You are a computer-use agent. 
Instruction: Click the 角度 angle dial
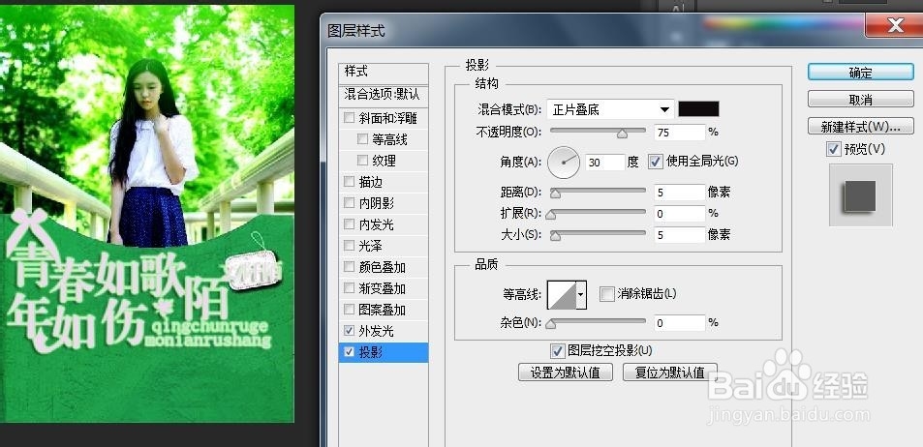tap(564, 163)
